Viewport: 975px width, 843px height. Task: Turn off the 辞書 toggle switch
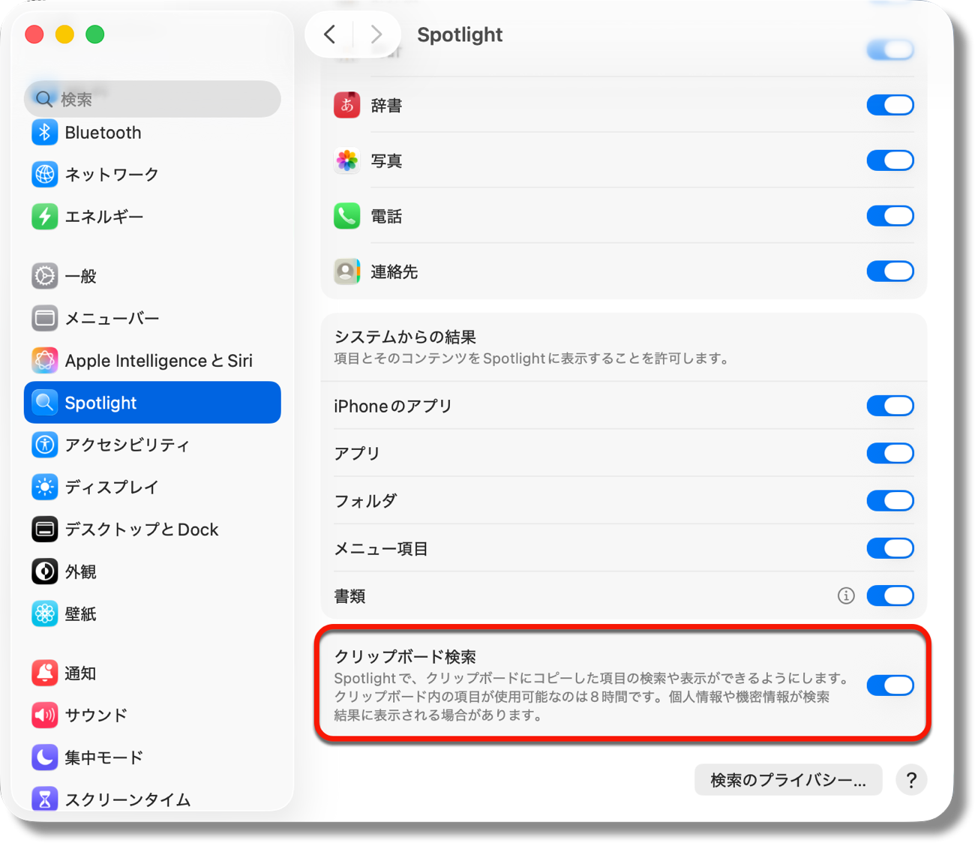click(889, 105)
